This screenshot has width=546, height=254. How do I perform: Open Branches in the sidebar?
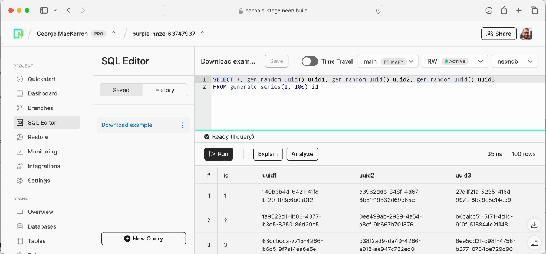click(40, 108)
